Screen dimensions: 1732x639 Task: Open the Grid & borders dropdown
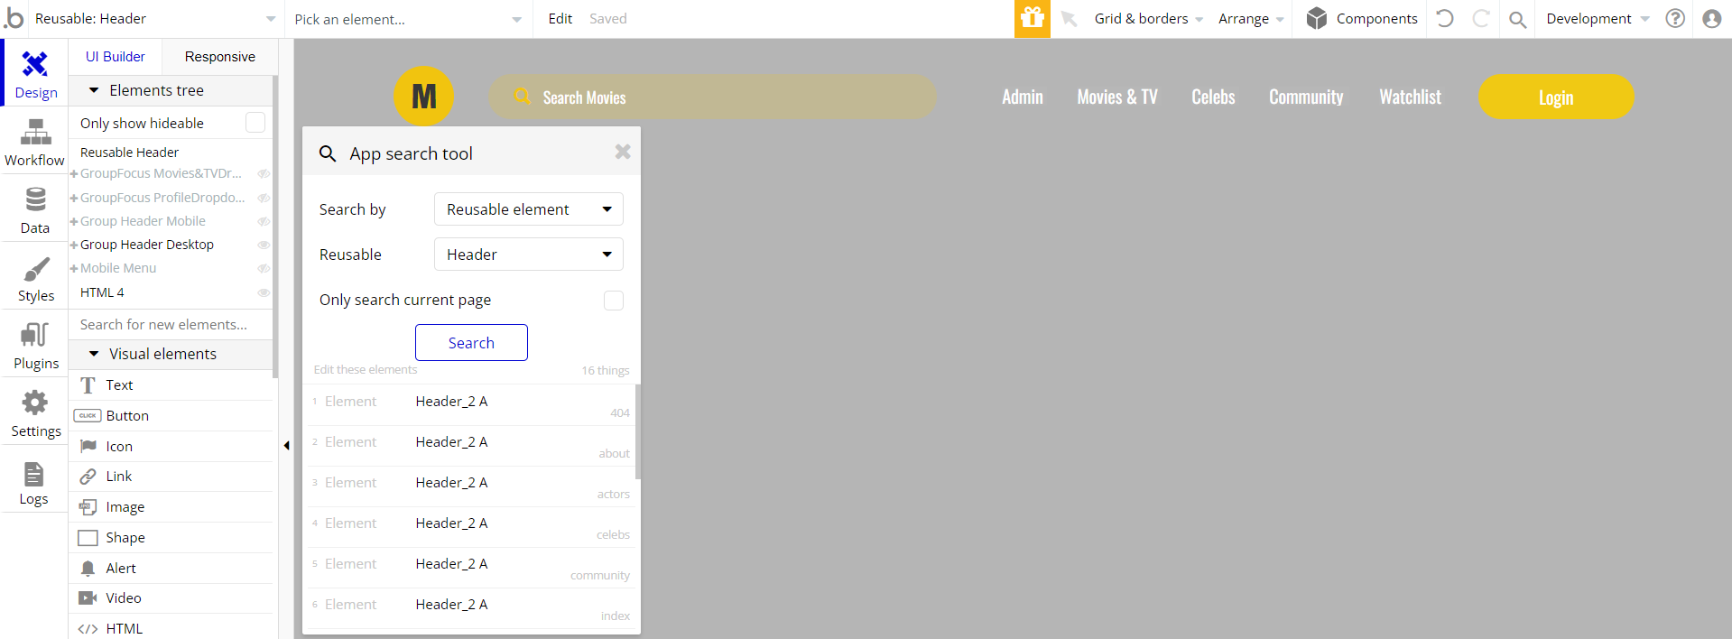click(1148, 19)
